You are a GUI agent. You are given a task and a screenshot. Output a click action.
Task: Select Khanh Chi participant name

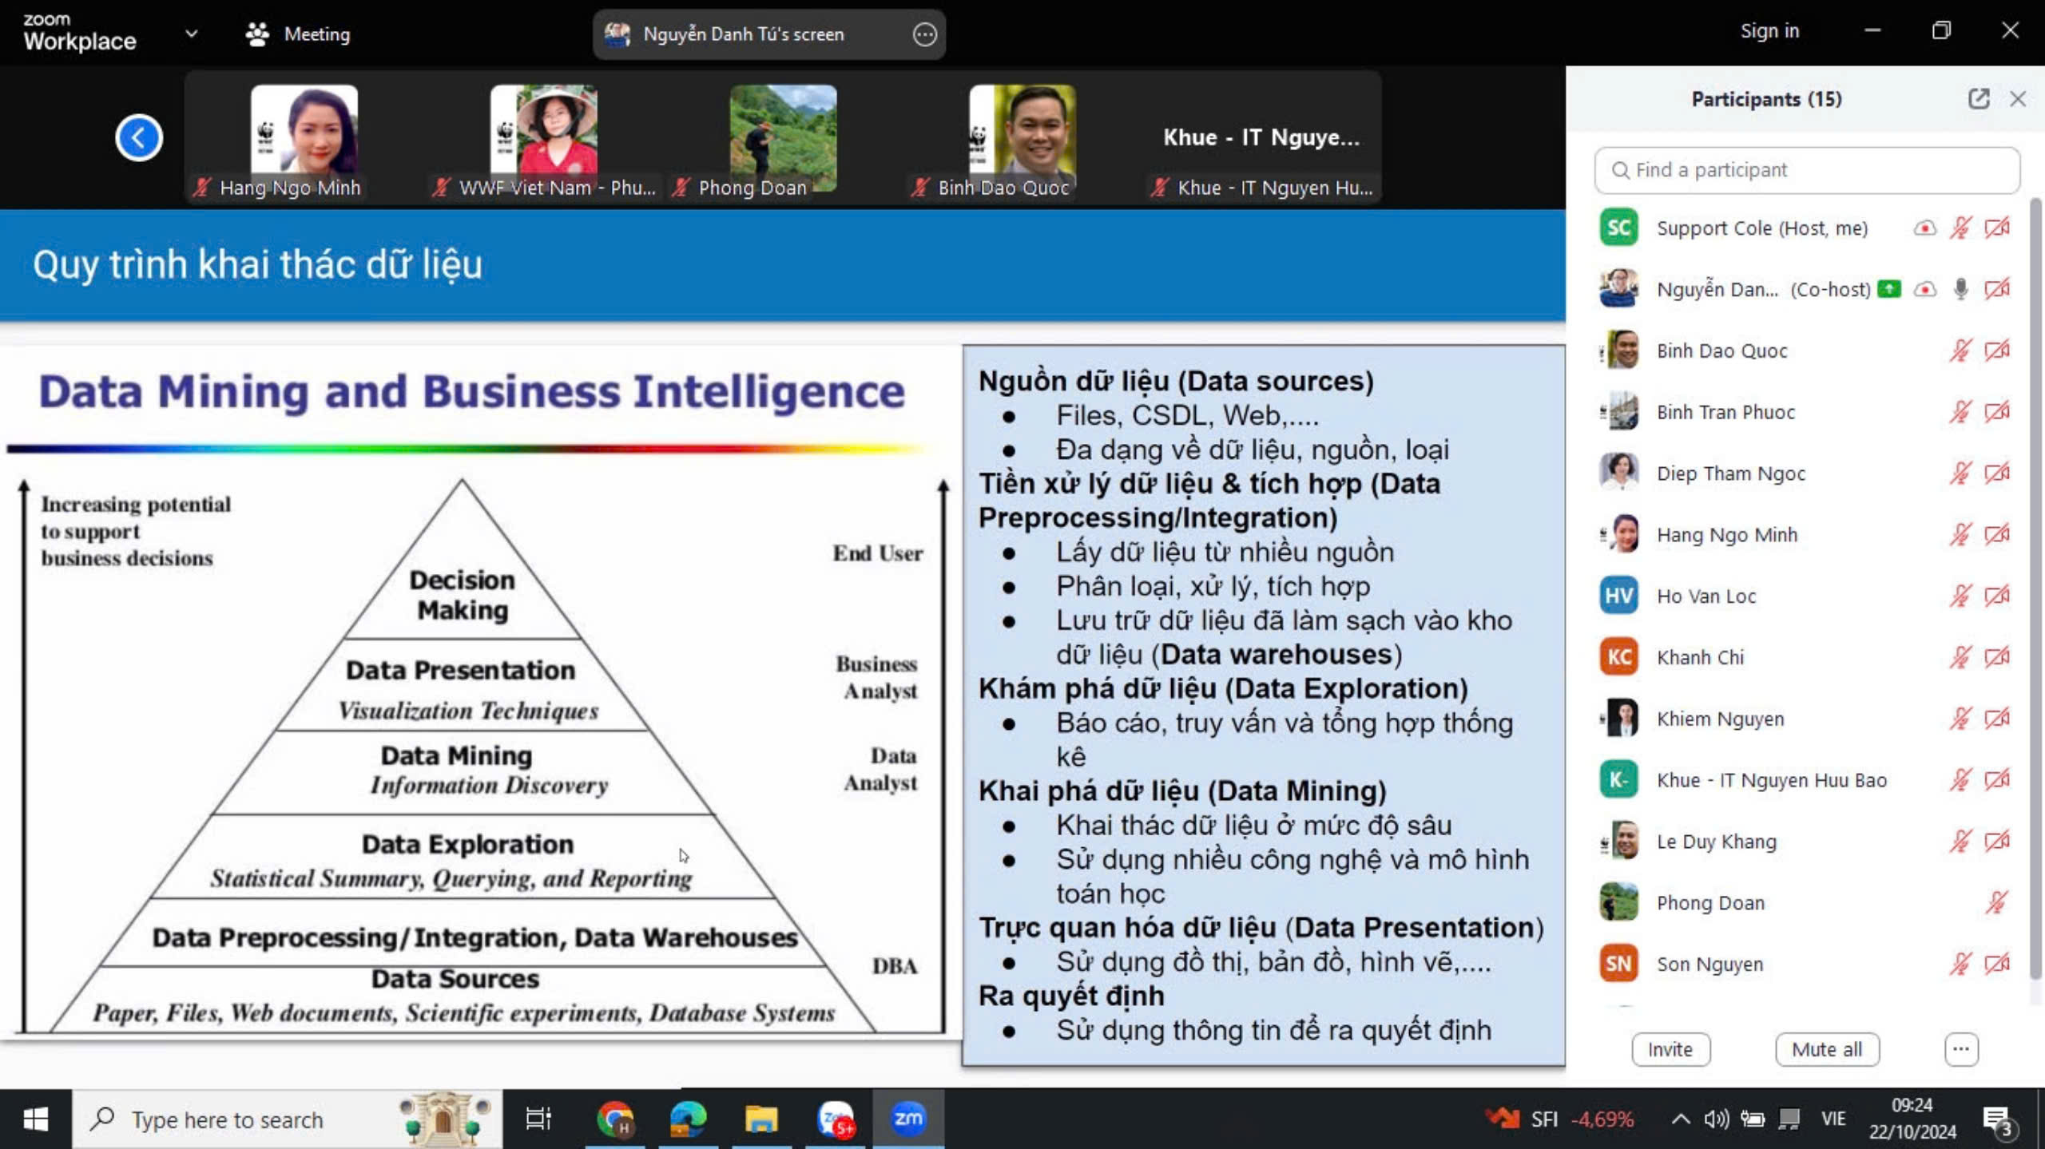click(1700, 657)
